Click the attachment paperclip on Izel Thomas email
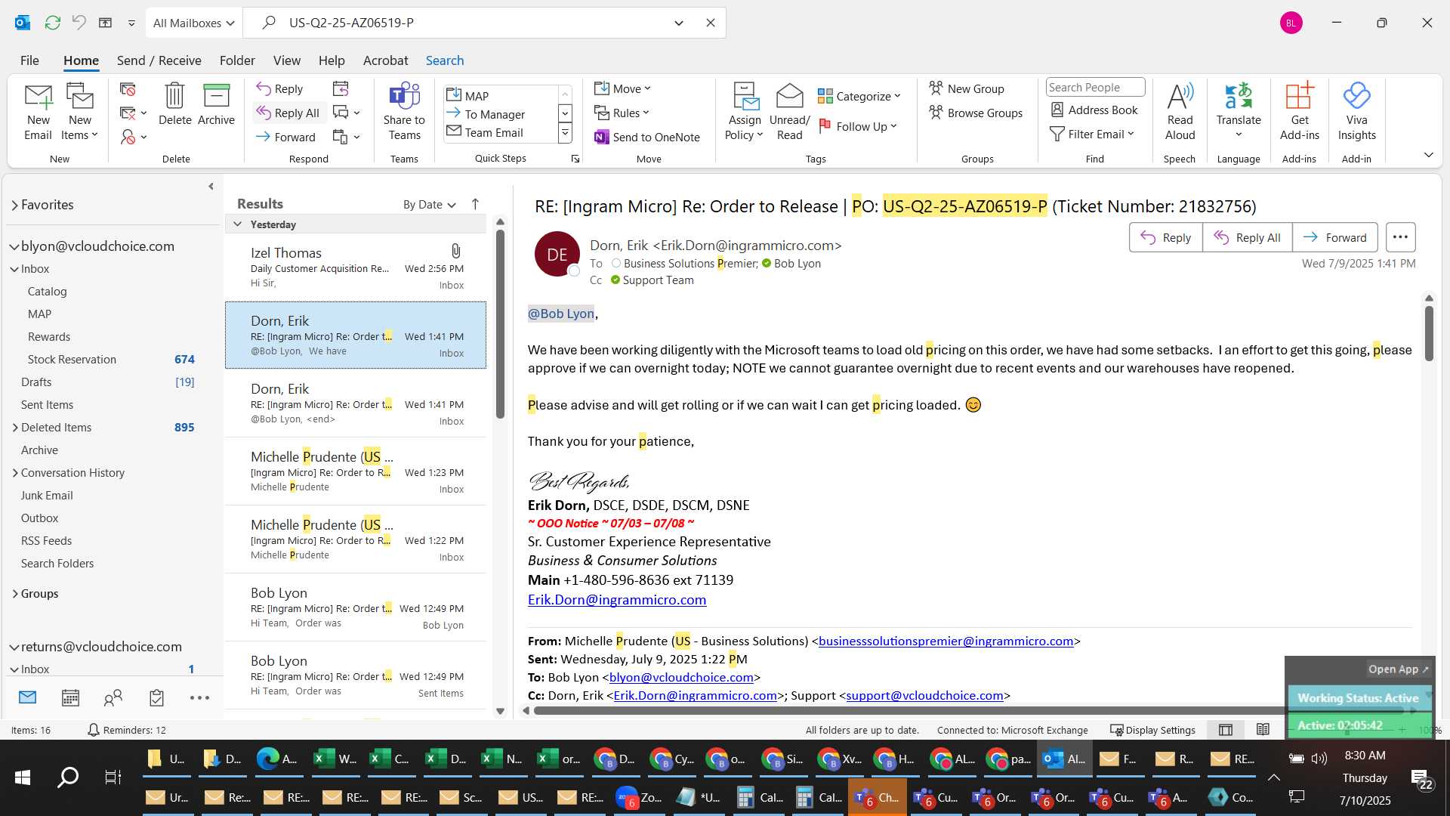The width and height of the screenshot is (1450, 816). (455, 251)
